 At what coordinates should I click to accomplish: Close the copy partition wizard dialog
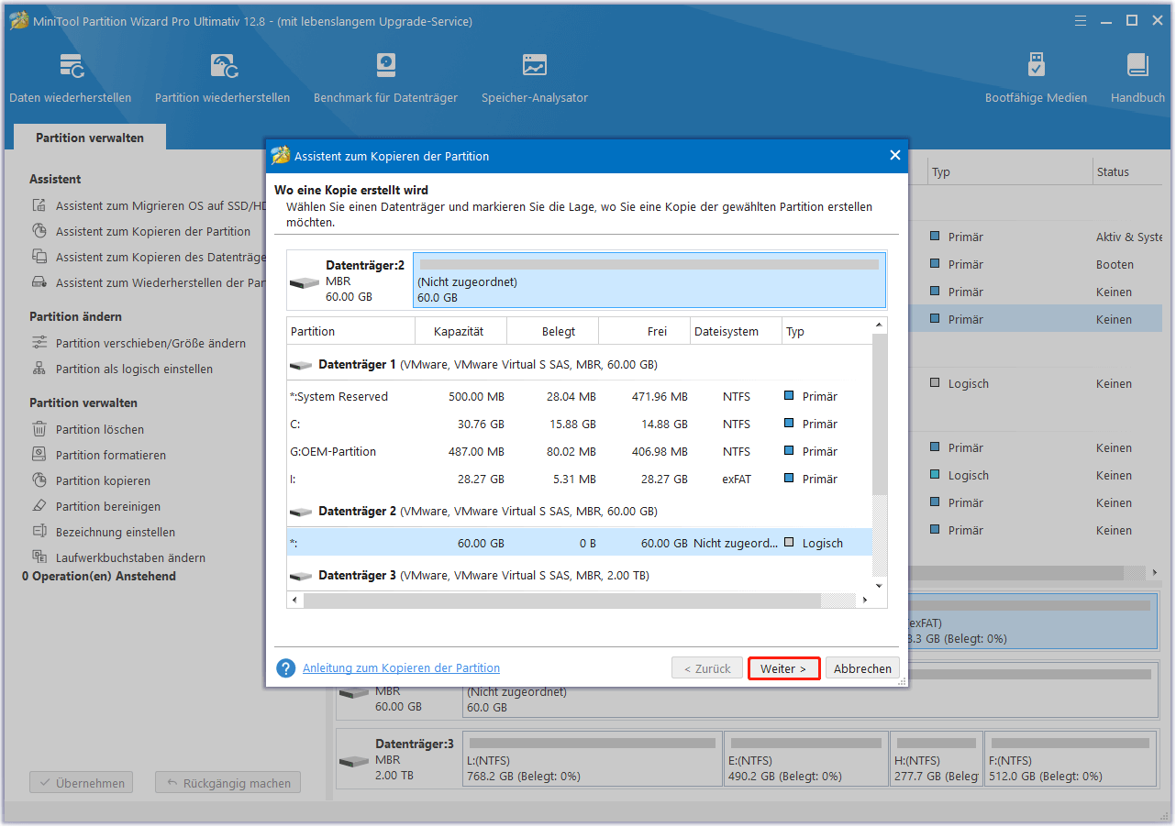[x=895, y=156]
